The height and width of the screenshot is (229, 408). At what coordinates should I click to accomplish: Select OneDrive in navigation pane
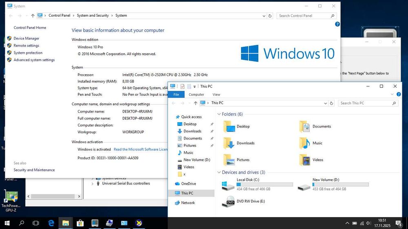pos(188,183)
